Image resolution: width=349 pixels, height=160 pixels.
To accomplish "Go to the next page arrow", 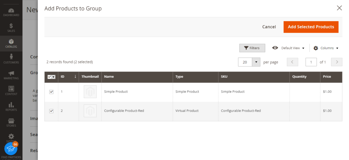I will [337, 62].
